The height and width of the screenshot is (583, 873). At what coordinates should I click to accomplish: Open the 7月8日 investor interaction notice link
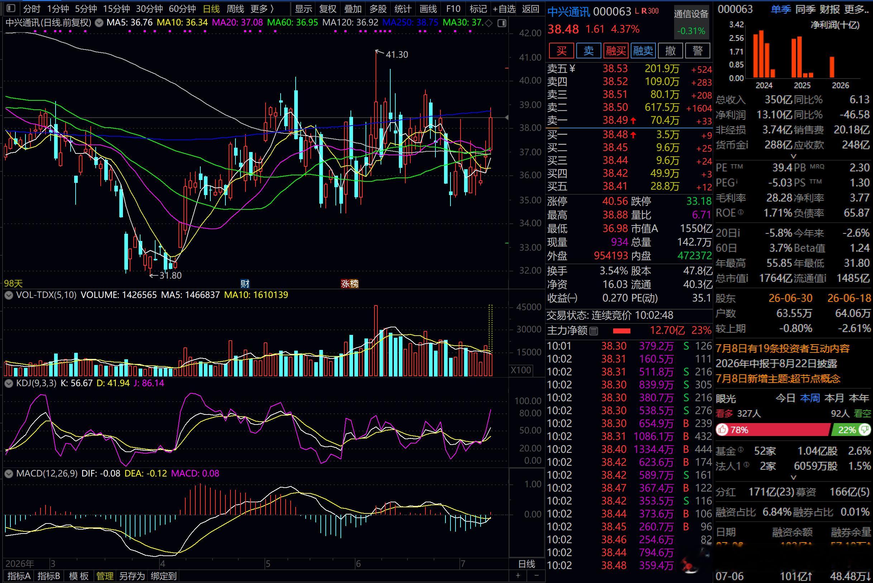[x=783, y=349]
